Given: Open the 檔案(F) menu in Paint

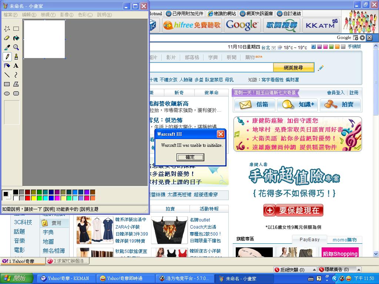Looking at the screenshot, I should click(10, 15).
